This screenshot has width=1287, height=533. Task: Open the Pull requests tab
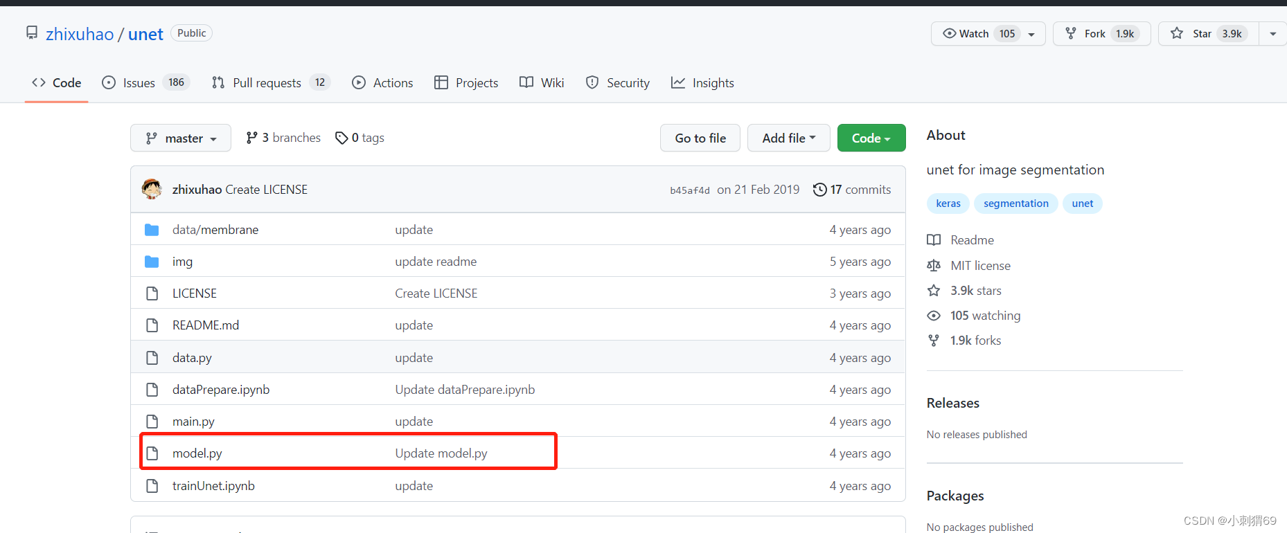271,83
